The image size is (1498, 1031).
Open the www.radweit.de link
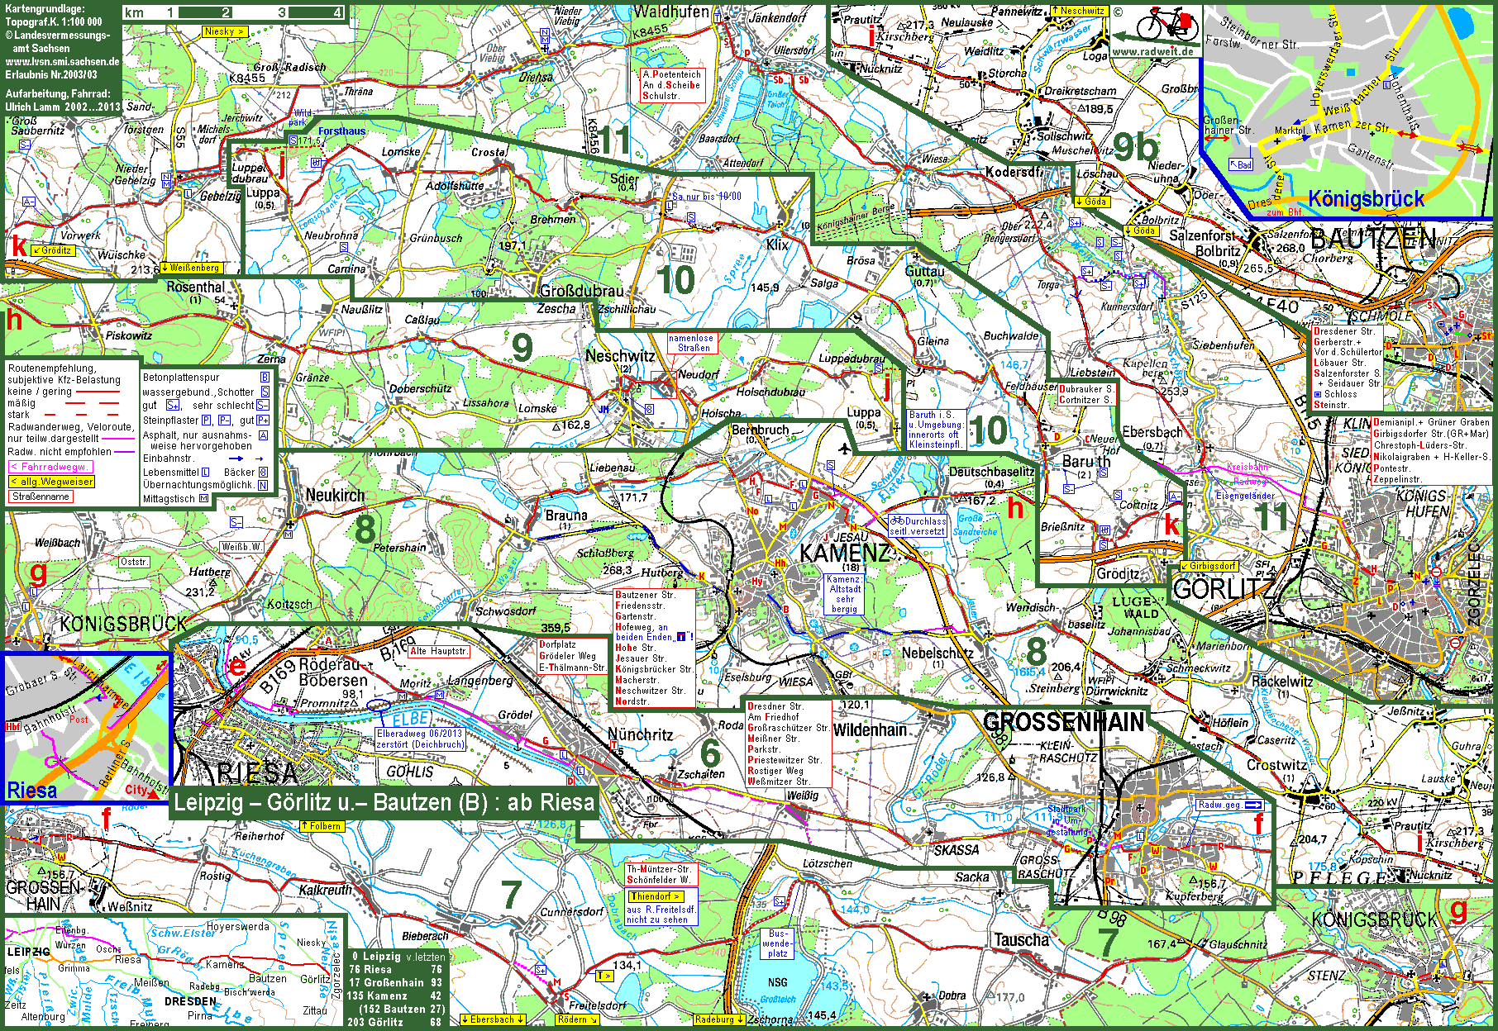point(1154,51)
